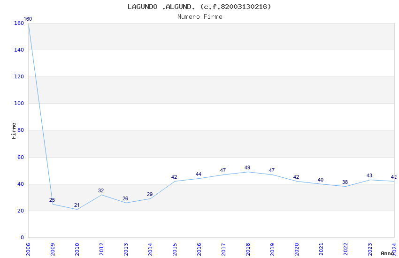
Task: Click the horizontal axis title Anno
Action: 388,253
